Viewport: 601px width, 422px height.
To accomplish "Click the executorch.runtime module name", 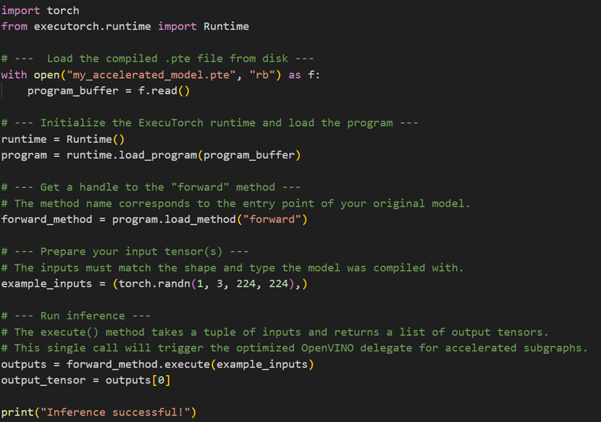I will tap(92, 26).
